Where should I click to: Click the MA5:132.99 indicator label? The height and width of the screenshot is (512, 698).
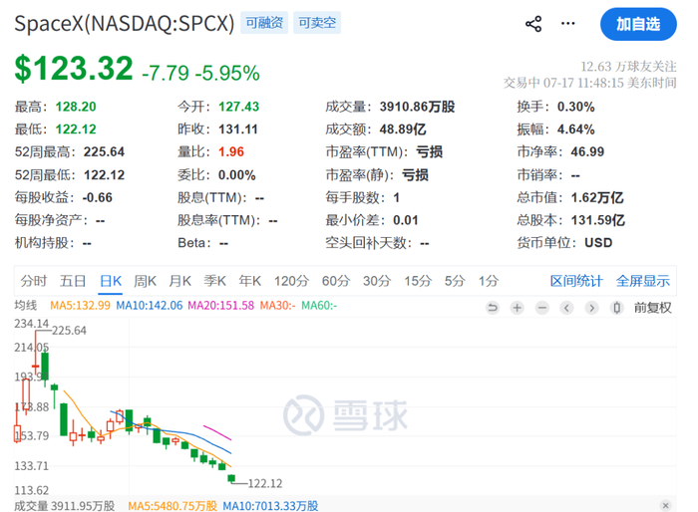coord(80,306)
